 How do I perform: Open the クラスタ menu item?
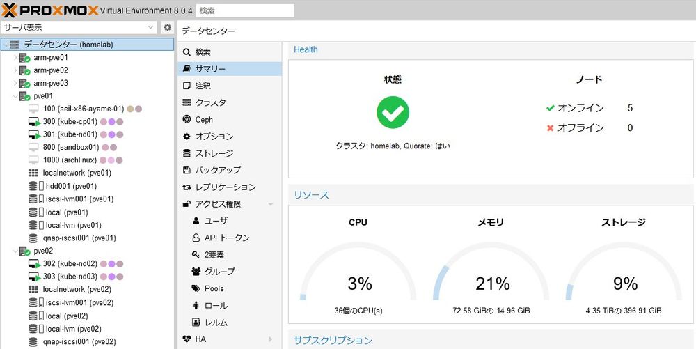click(230, 102)
